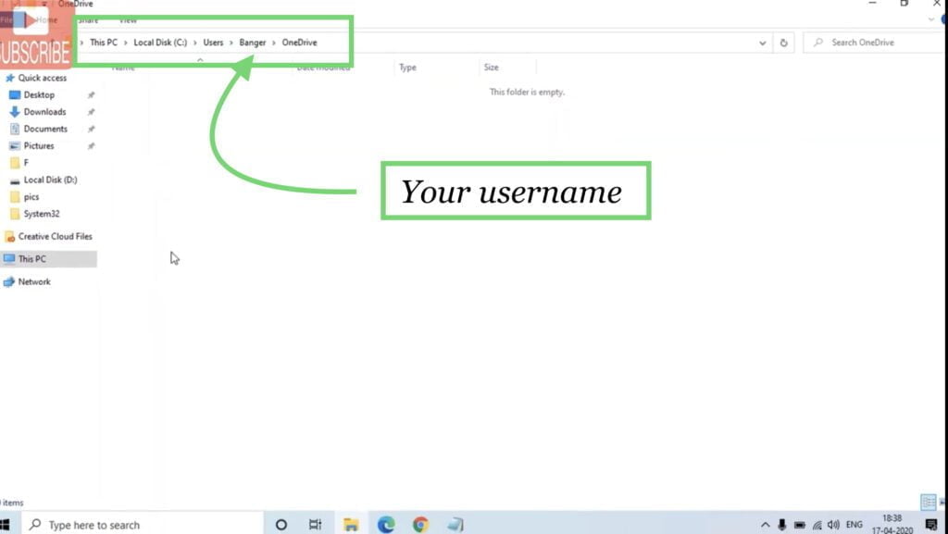Expand chevron after Banger in breadcrumb
948x534 pixels.
274,43
